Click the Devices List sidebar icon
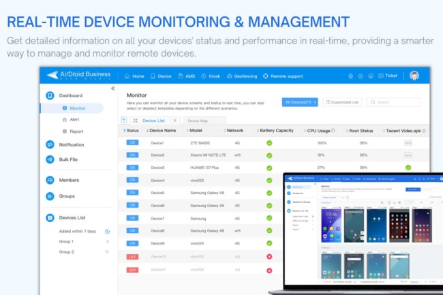 (x=50, y=217)
